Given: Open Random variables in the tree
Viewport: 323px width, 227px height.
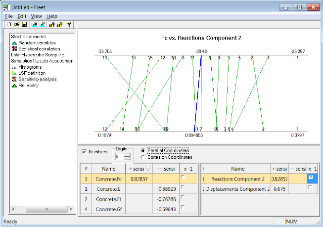Looking at the screenshot, I should (x=37, y=43).
